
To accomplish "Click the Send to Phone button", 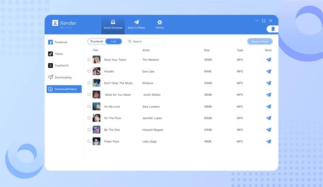I will tap(260, 41).
